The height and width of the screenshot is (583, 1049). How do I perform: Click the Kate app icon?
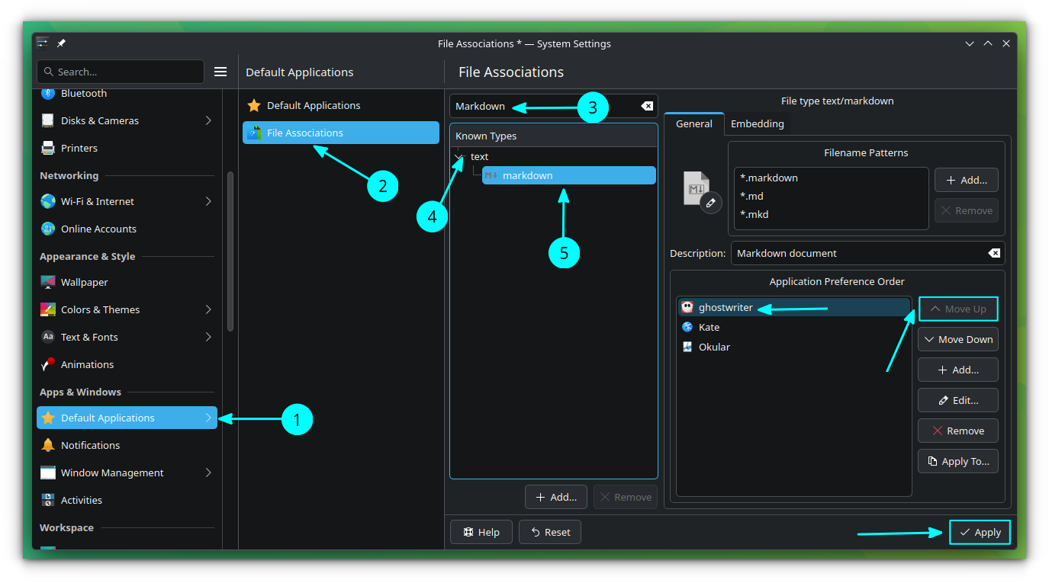click(x=687, y=327)
